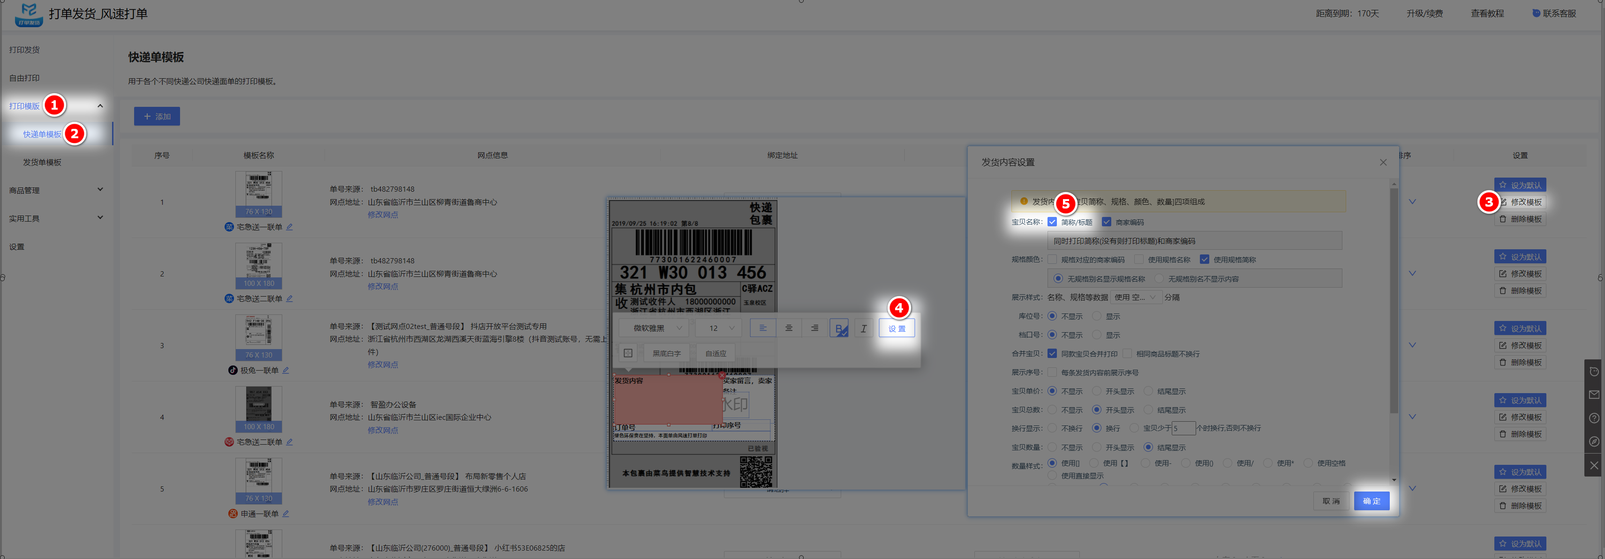Open 设置 in the sidebar
This screenshot has width=1605, height=559.
(17, 246)
